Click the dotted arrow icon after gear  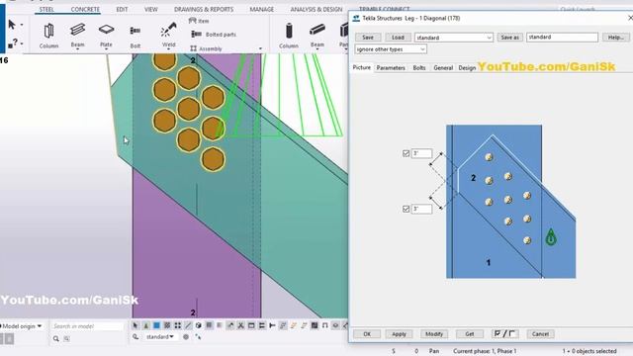click(198, 336)
